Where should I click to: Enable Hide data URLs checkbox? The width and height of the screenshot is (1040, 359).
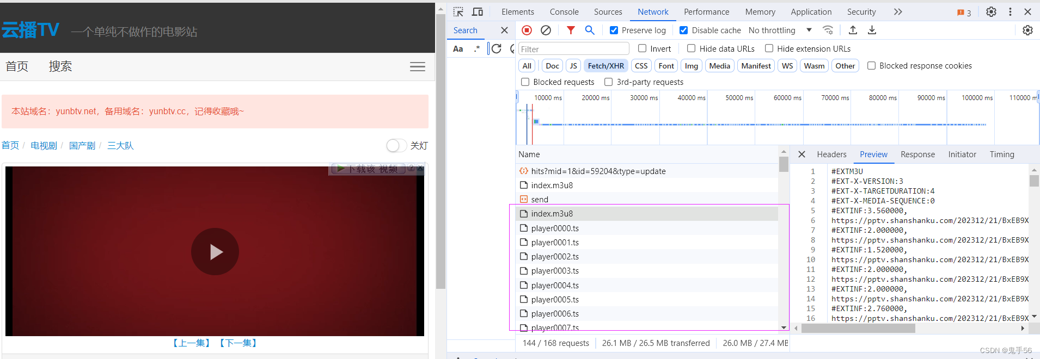(691, 48)
